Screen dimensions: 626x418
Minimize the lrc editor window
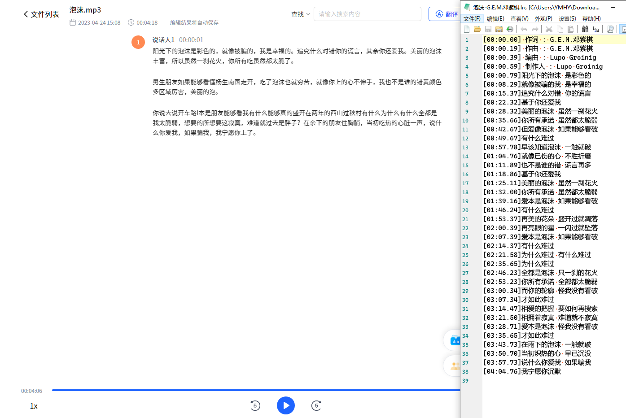point(613,7)
